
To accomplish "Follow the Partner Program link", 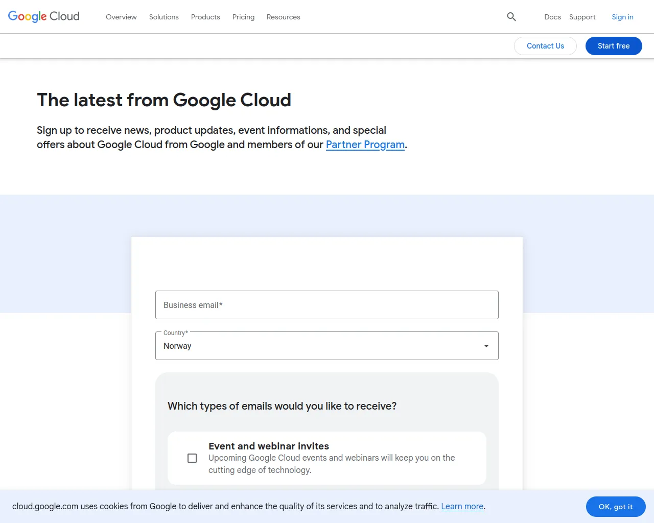I will coord(365,145).
